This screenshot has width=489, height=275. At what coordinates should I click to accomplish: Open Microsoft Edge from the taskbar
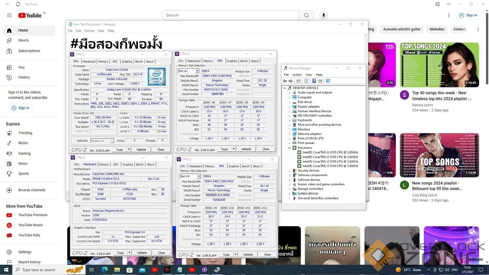[105, 270]
